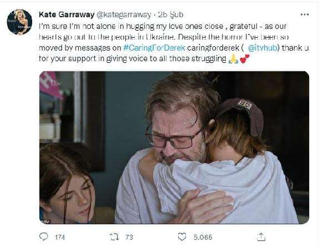Screen dimensions: 333x247
Task: Click the two hearts emoji
Action: pos(244,59)
